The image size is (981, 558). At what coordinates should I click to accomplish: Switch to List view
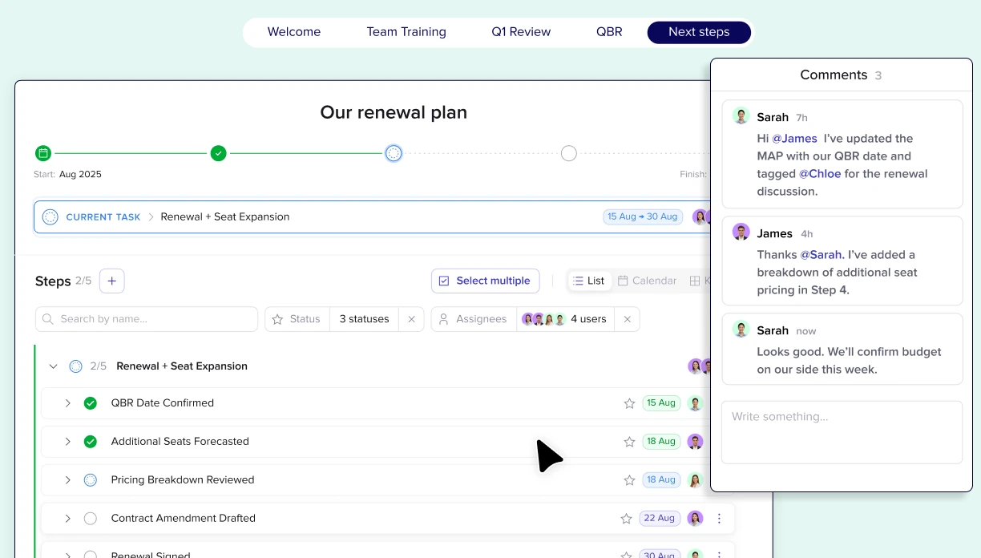coord(589,281)
